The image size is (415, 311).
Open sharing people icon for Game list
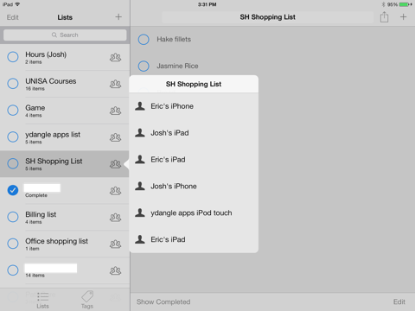pyautogui.click(x=115, y=111)
